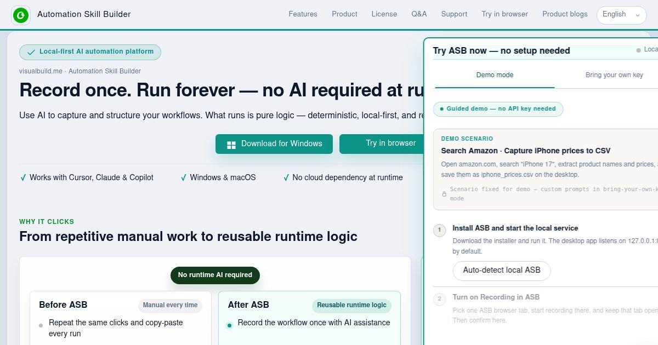Open the Q&A navigation link
This screenshot has width=658, height=345.
[x=419, y=14]
